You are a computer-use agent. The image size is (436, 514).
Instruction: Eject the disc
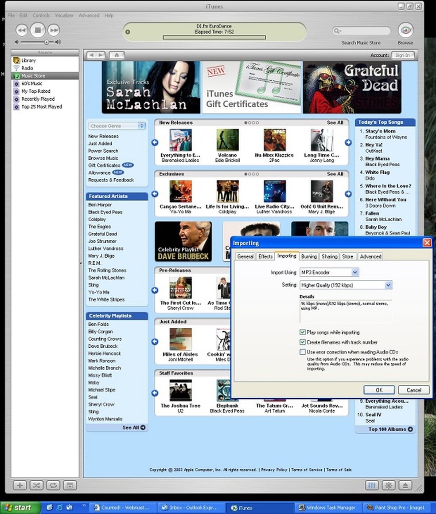405,486
